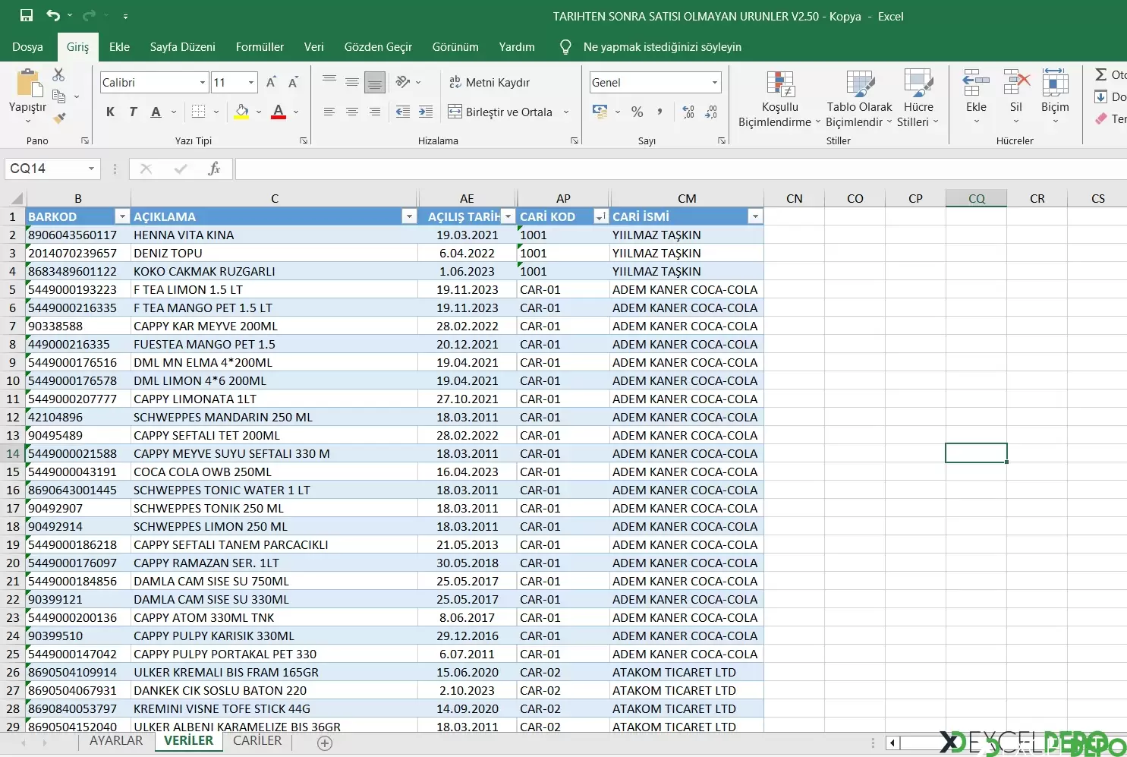Viewport: 1127px width, 757px height.
Task: Open Yazı Tipi dialog launcher
Action: [x=304, y=140]
